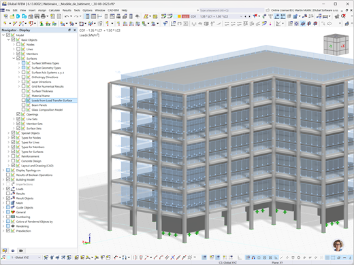
Task: Toggle the Members checkbox
Action: (18, 54)
